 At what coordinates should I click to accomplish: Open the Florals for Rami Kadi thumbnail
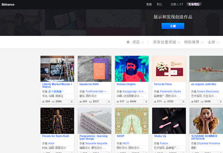click(x=57, y=120)
